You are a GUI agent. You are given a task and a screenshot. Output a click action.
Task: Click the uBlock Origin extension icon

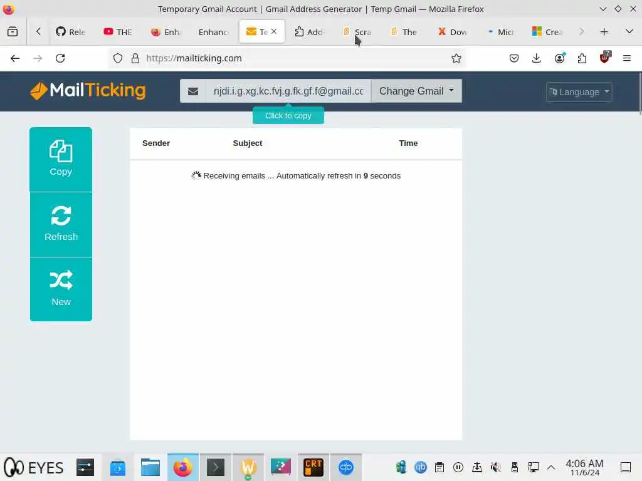click(605, 57)
